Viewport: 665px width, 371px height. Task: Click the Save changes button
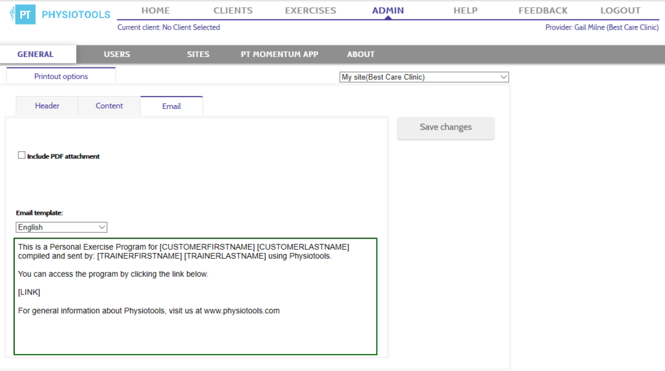pos(445,128)
